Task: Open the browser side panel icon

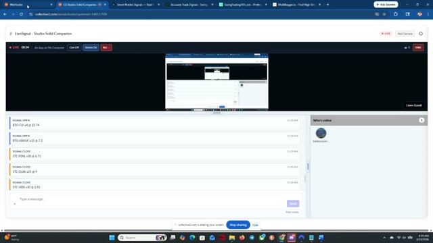Action: click(407, 14)
